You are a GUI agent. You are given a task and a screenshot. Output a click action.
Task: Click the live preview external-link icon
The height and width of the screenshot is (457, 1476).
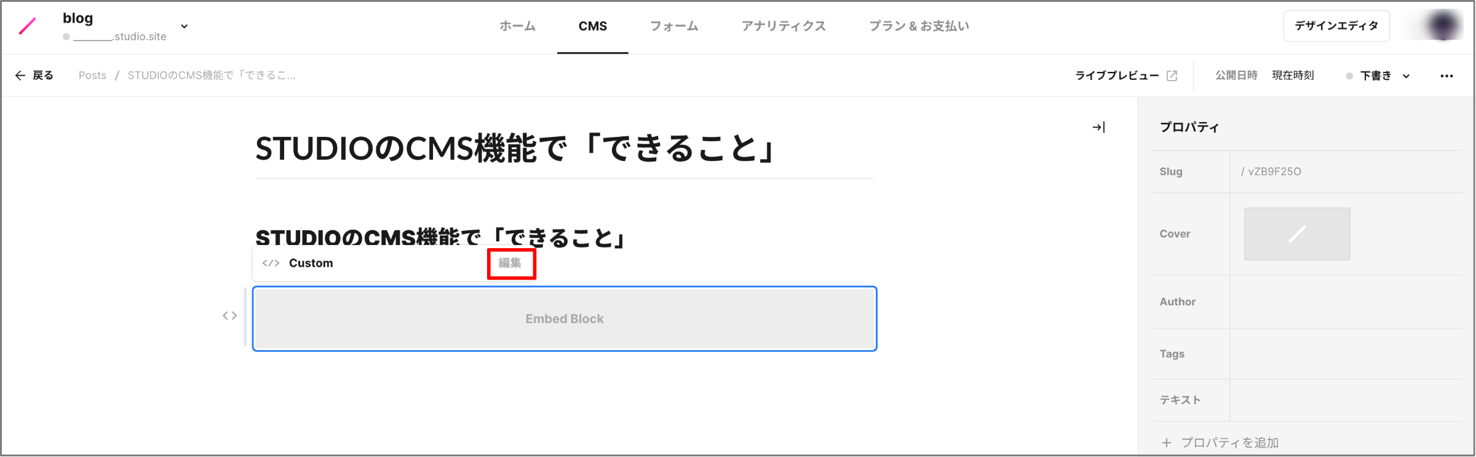click(1172, 76)
